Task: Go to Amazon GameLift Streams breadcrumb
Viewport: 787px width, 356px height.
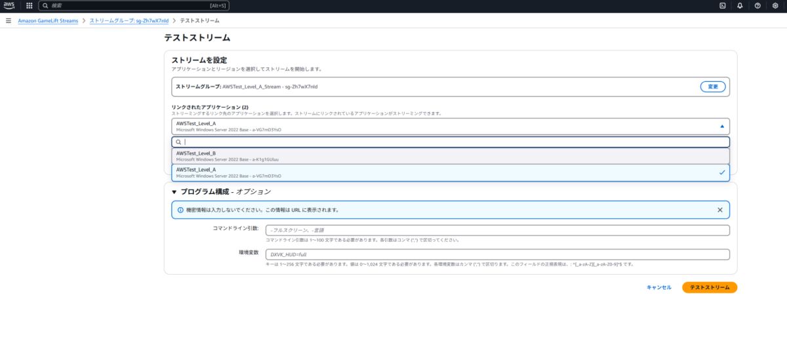Action: (48, 20)
